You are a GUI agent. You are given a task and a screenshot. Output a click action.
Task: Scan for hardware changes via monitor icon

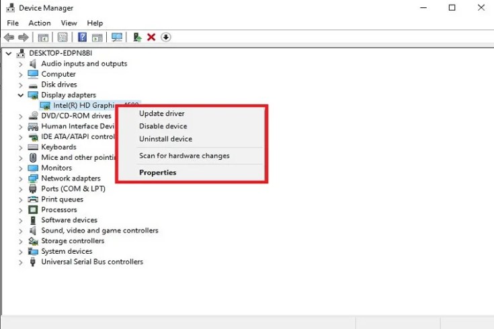pos(117,38)
